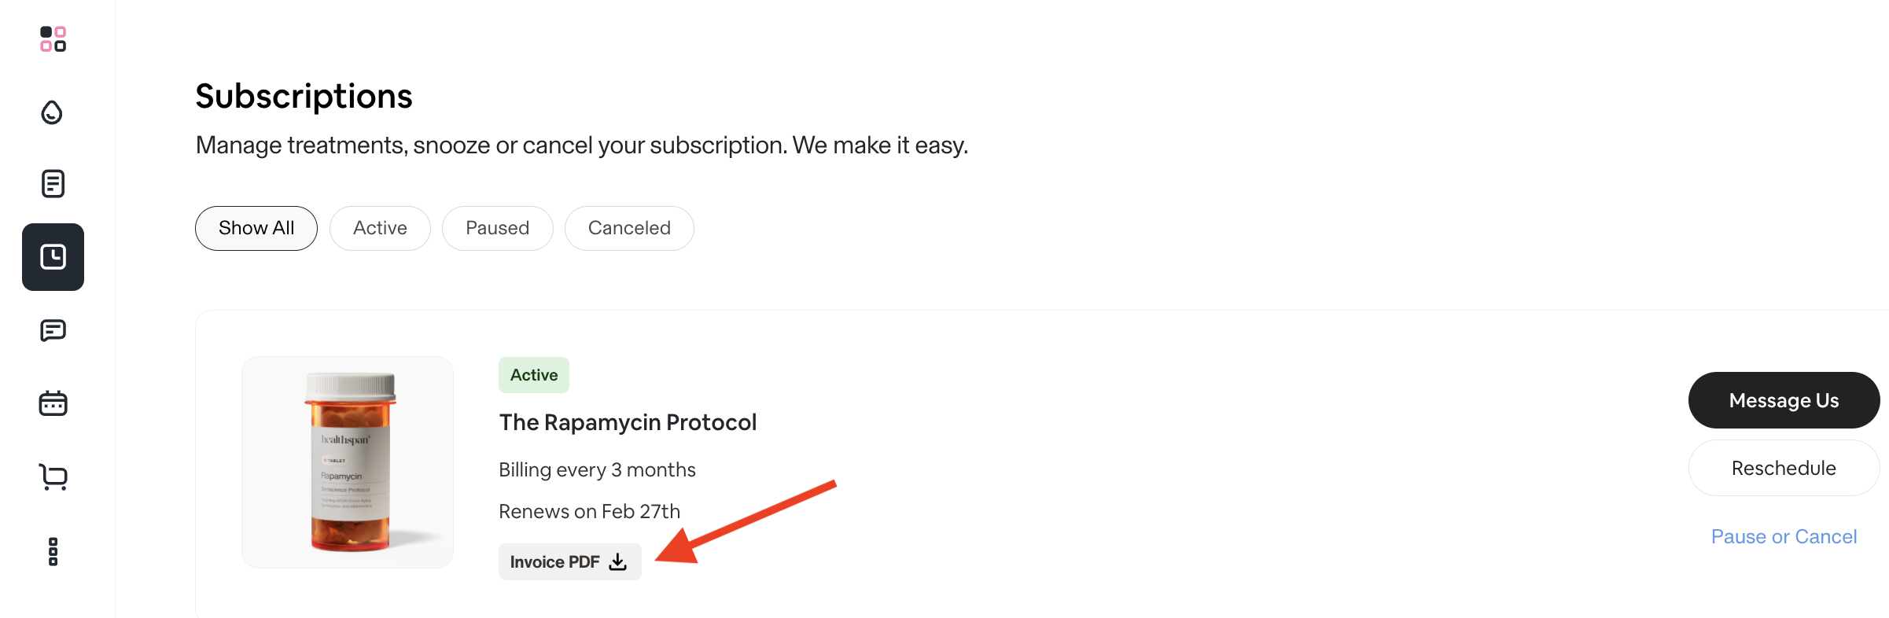1889x618 pixels.
Task: Download the Invoice PDF
Action: pos(555,561)
